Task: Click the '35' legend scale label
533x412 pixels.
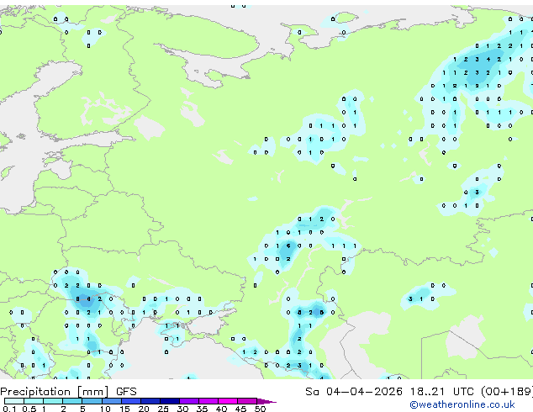Action: (x=202, y=409)
